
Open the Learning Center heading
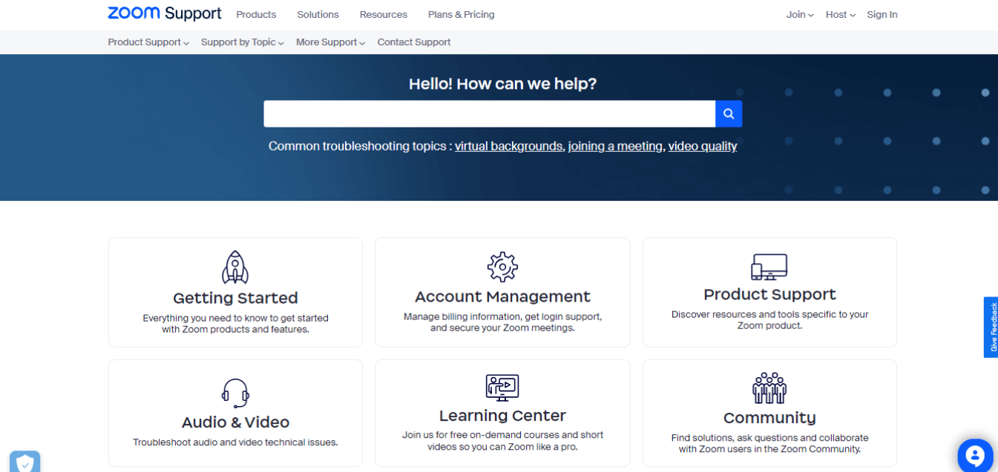click(502, 416)
